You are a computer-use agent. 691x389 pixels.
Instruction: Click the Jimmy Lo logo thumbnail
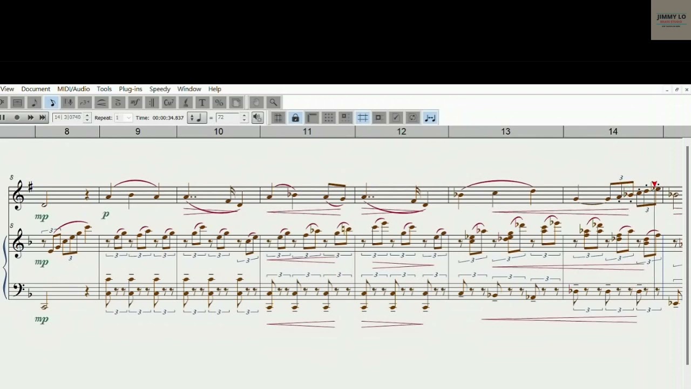pyautogui.click(x=670, y=20)
